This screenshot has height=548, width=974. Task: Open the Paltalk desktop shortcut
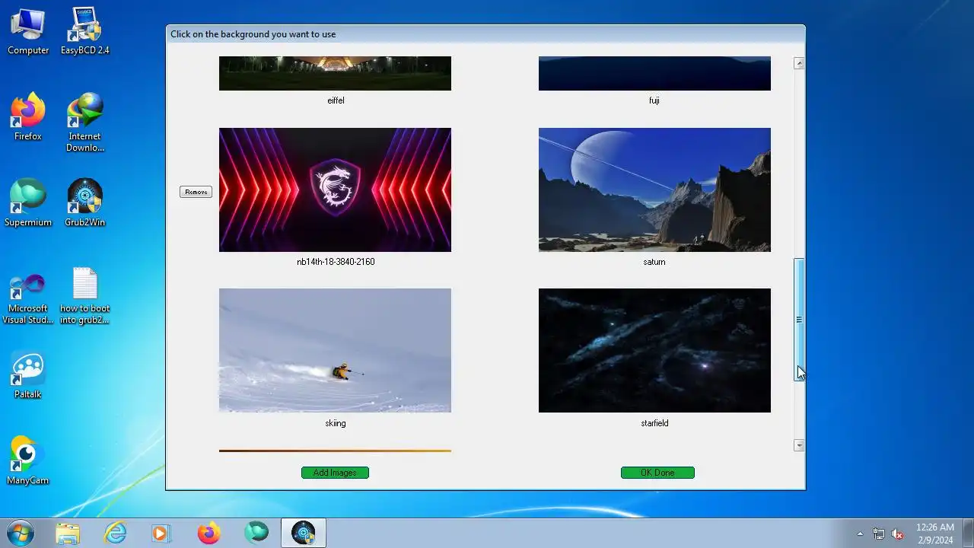pos(28,375)
